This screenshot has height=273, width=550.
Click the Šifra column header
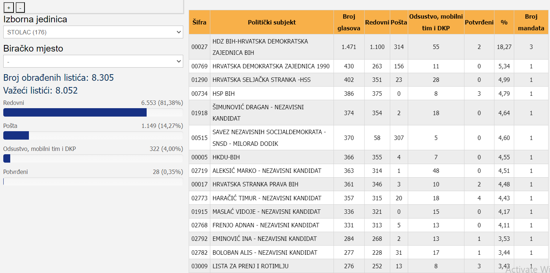(x=199, y=22)
